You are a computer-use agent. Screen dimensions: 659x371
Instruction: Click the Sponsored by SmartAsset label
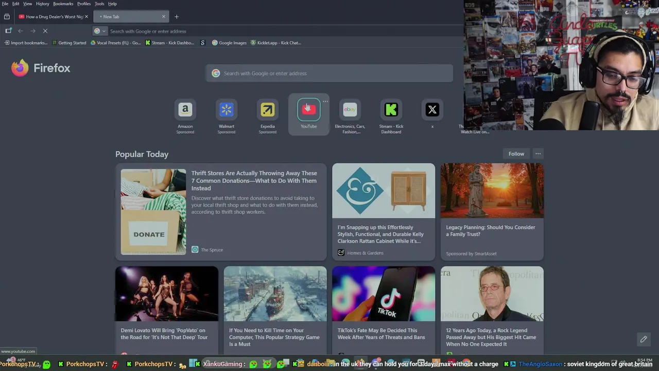pyautogui.click(x=471, y=254)
